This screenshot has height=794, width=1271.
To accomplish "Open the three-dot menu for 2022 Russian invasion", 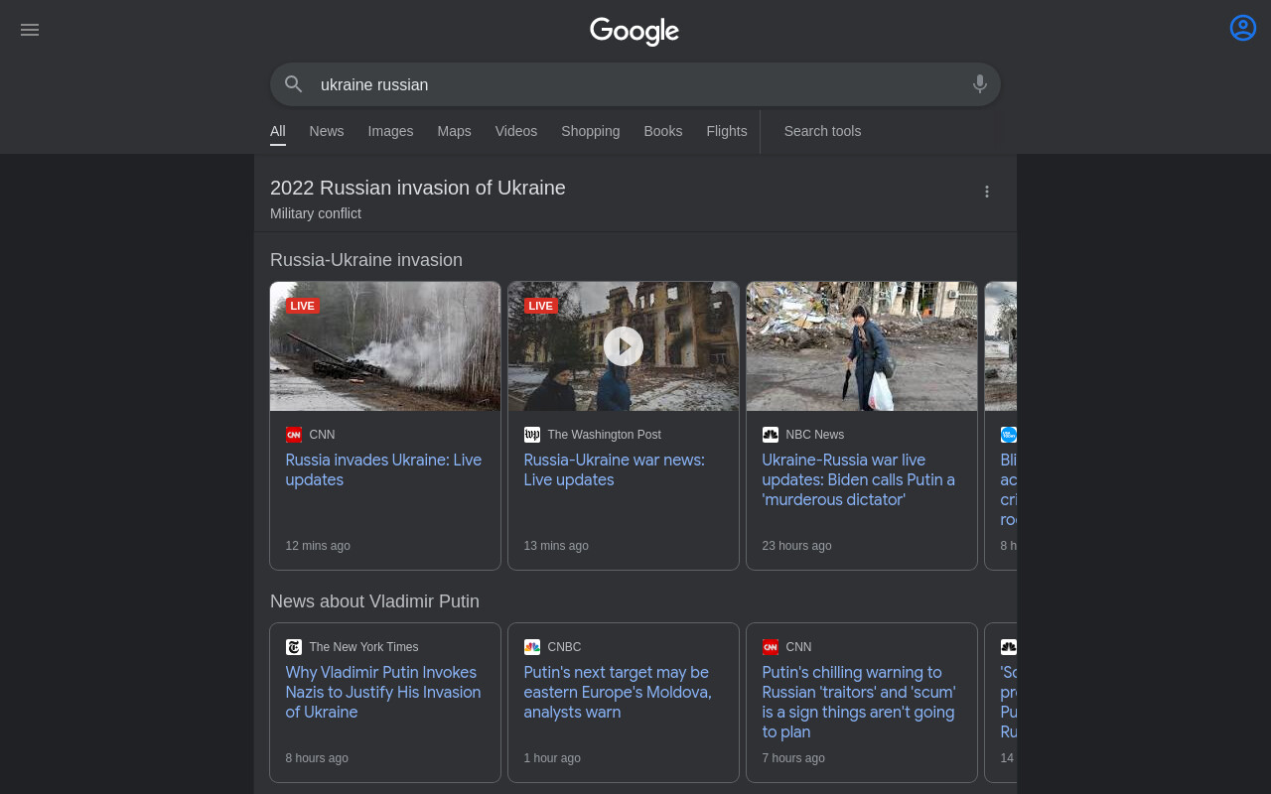I will pyautogui.click(x=987, y=192).
